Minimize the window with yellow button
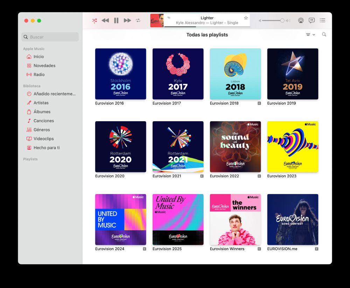The width and height of the screenshot is (350, 288). tap(33, 21)
